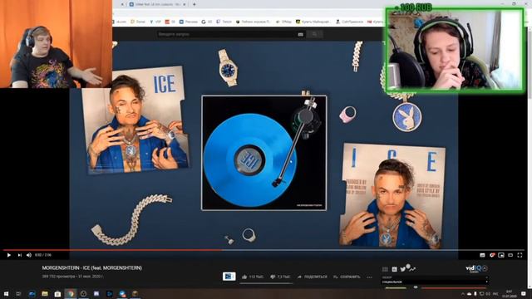Viewport: 532px width, 299px height.
Task: Click the ПОДЕЛИТЬСЯ share button
Action: pos(313,277)
